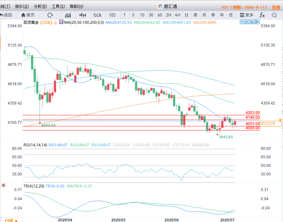Image resolution: width=283 pixels, height=222 pixels.
Task: Expand the 日线 period selector in the bottom corner
Action: coord(11,220)
